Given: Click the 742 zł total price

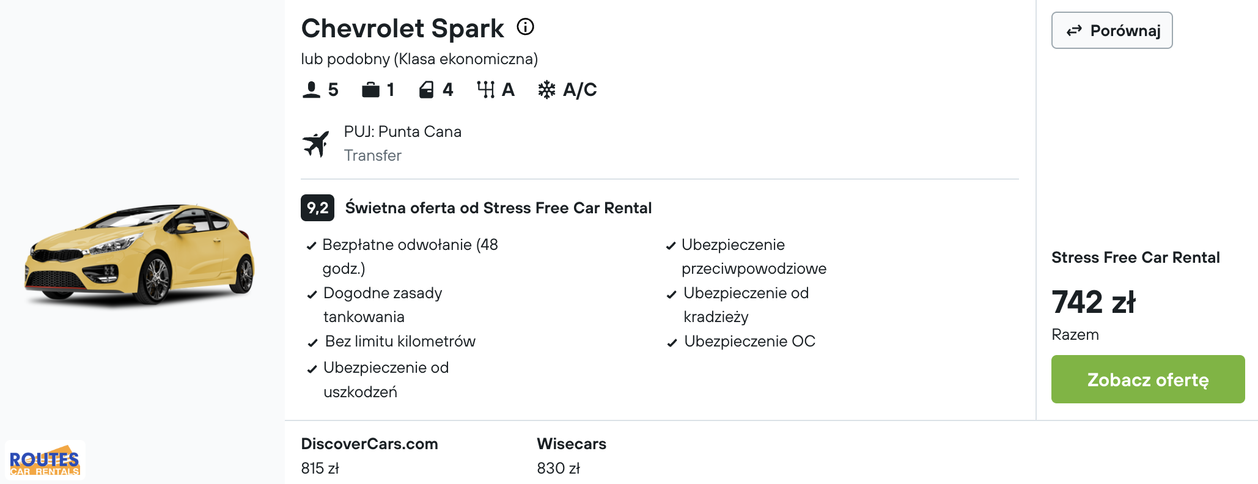Looking at the screenshot, I should [x=1094, y=302].
